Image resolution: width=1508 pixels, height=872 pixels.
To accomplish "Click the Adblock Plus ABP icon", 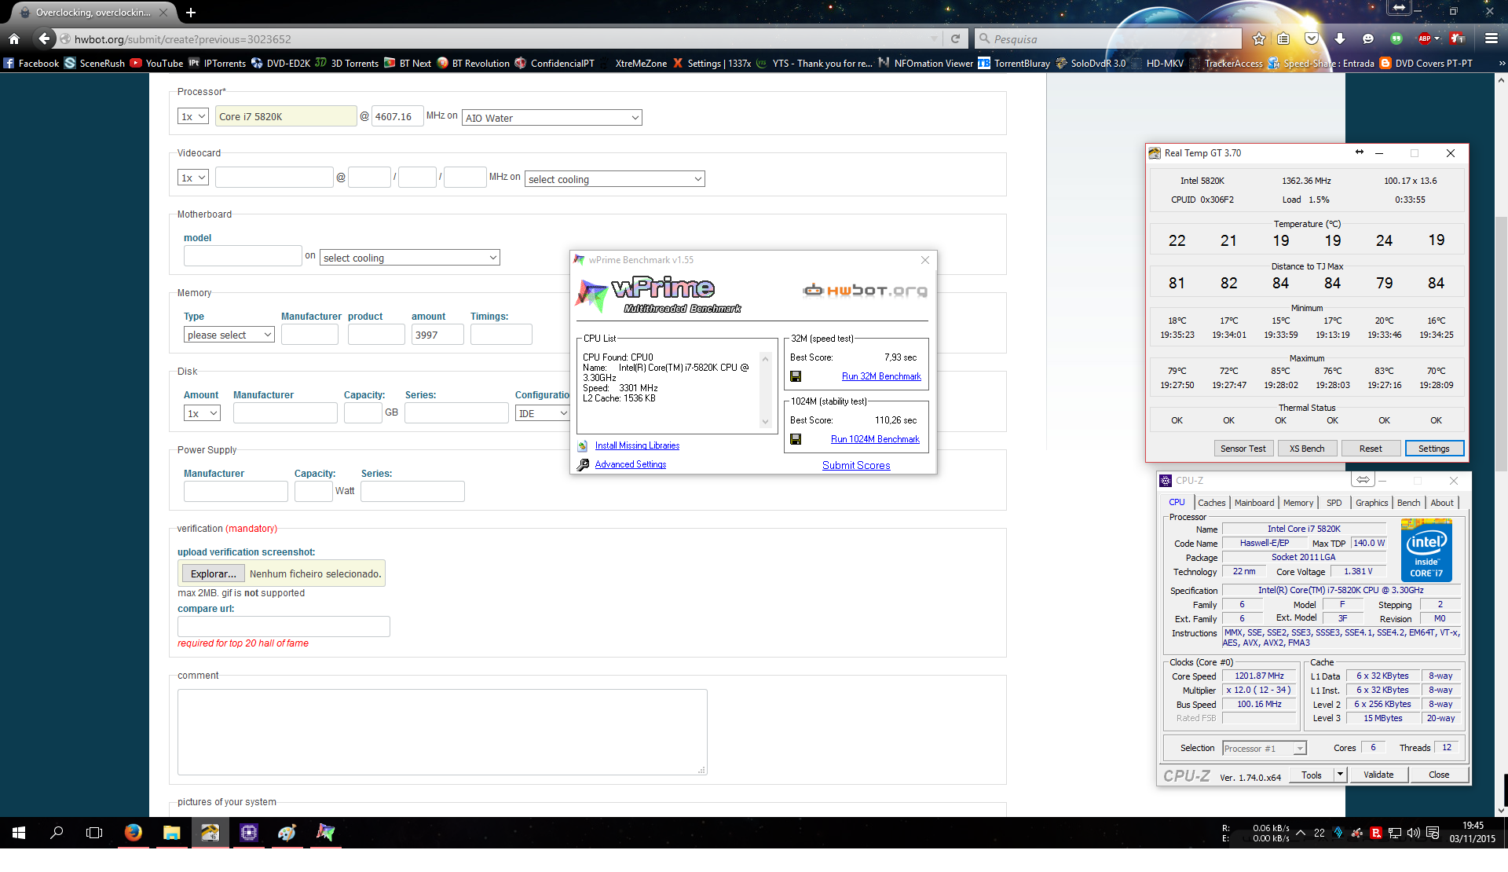I will 1425,38.
